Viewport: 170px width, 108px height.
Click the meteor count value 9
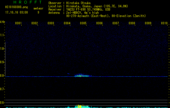click(38, 12)
